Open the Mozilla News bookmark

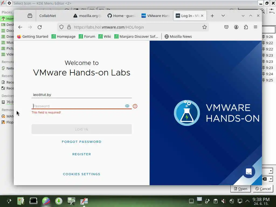pos(178,36)
